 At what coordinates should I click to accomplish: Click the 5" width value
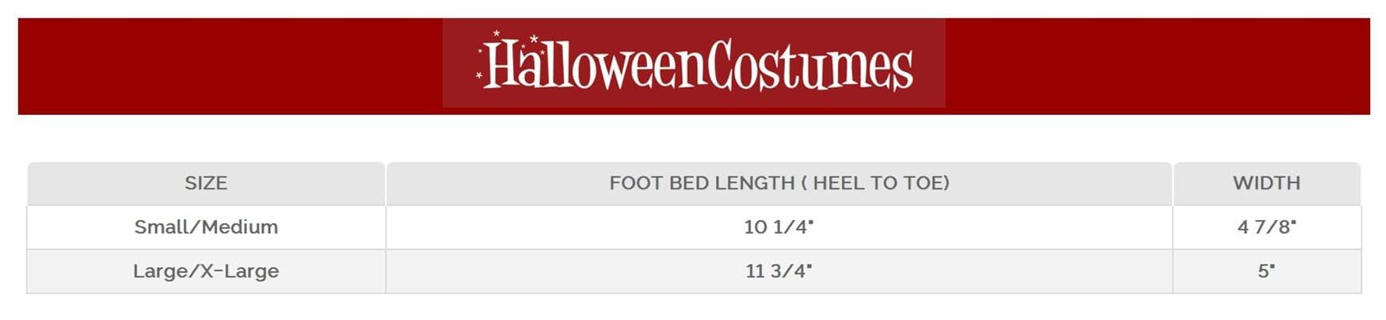pos(1266,271)
